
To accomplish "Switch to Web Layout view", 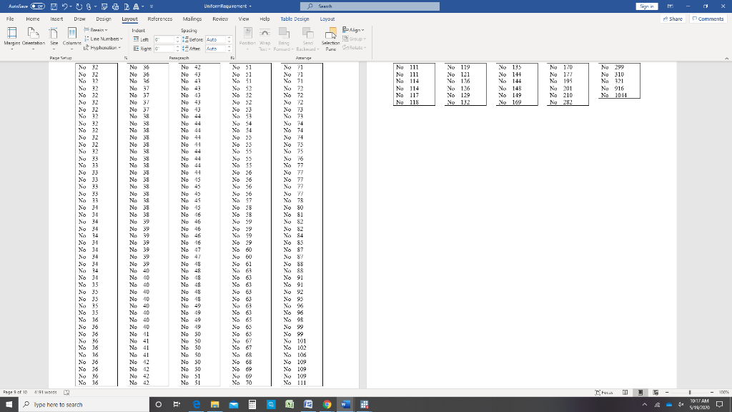I will coord(656,393).
